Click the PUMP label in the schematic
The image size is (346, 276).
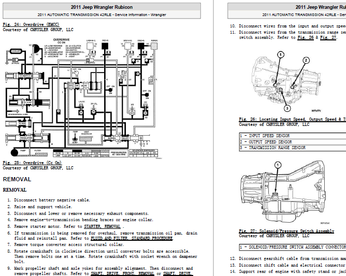pos(23,151)
